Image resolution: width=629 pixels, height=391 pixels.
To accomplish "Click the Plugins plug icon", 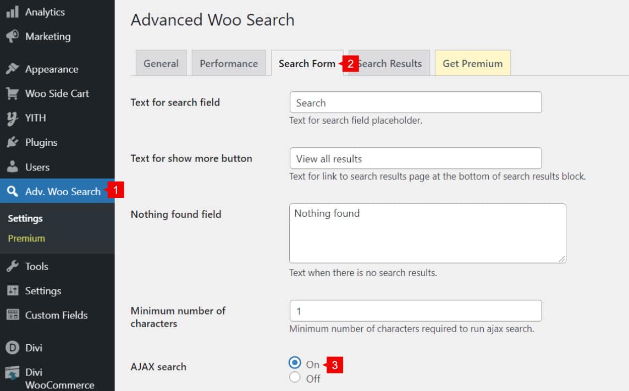I will [12, 142].
